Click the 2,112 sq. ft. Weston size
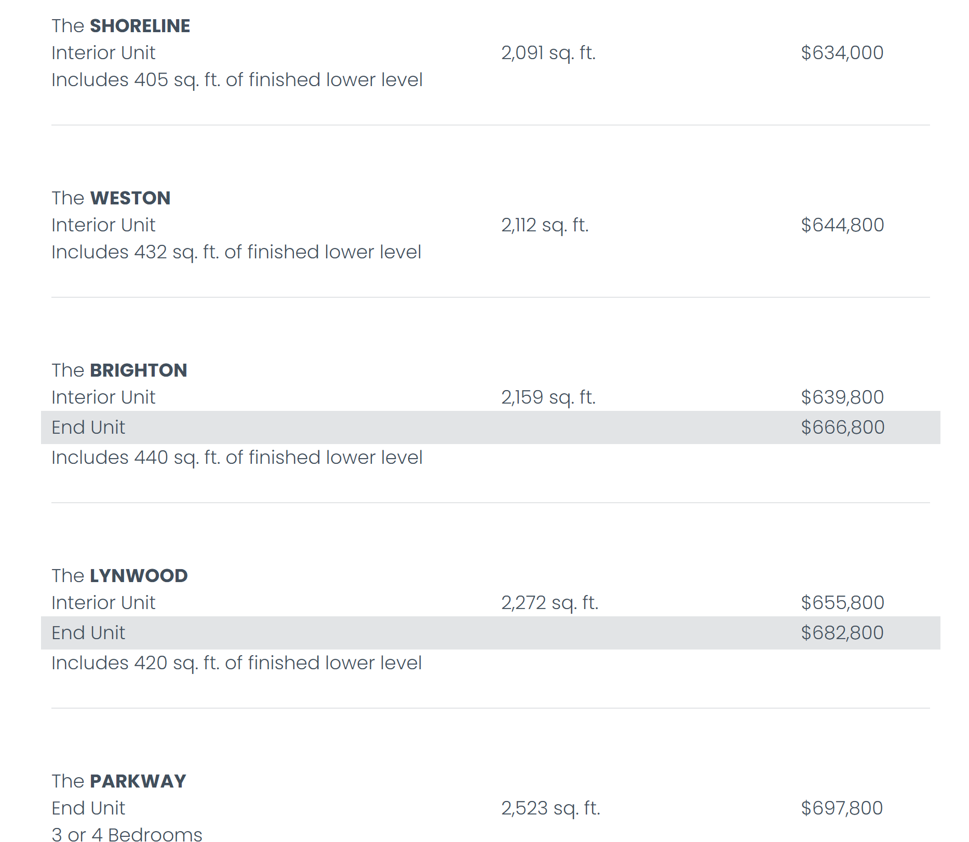This screenshot has height=842, width=969. click(545, 225)
